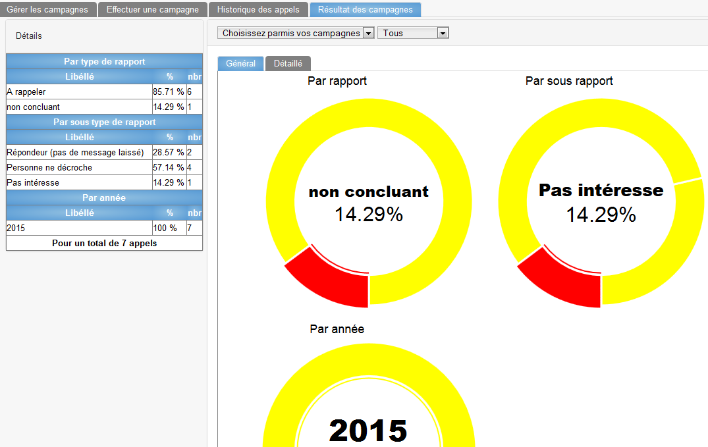Select the Résultat des campagnes tab

tap(366, 9)
